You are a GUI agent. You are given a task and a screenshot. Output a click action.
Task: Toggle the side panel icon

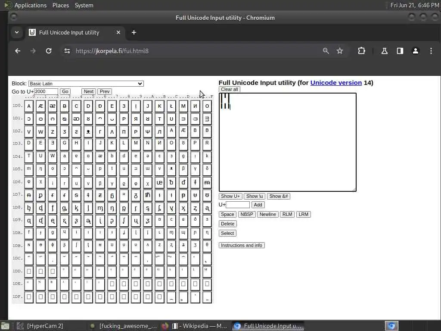point(400,51)
